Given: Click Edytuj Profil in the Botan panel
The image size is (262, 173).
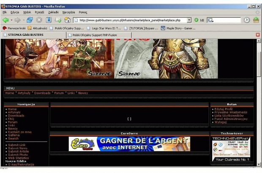Looking at the screenshot, I should (x=224, y=109).
